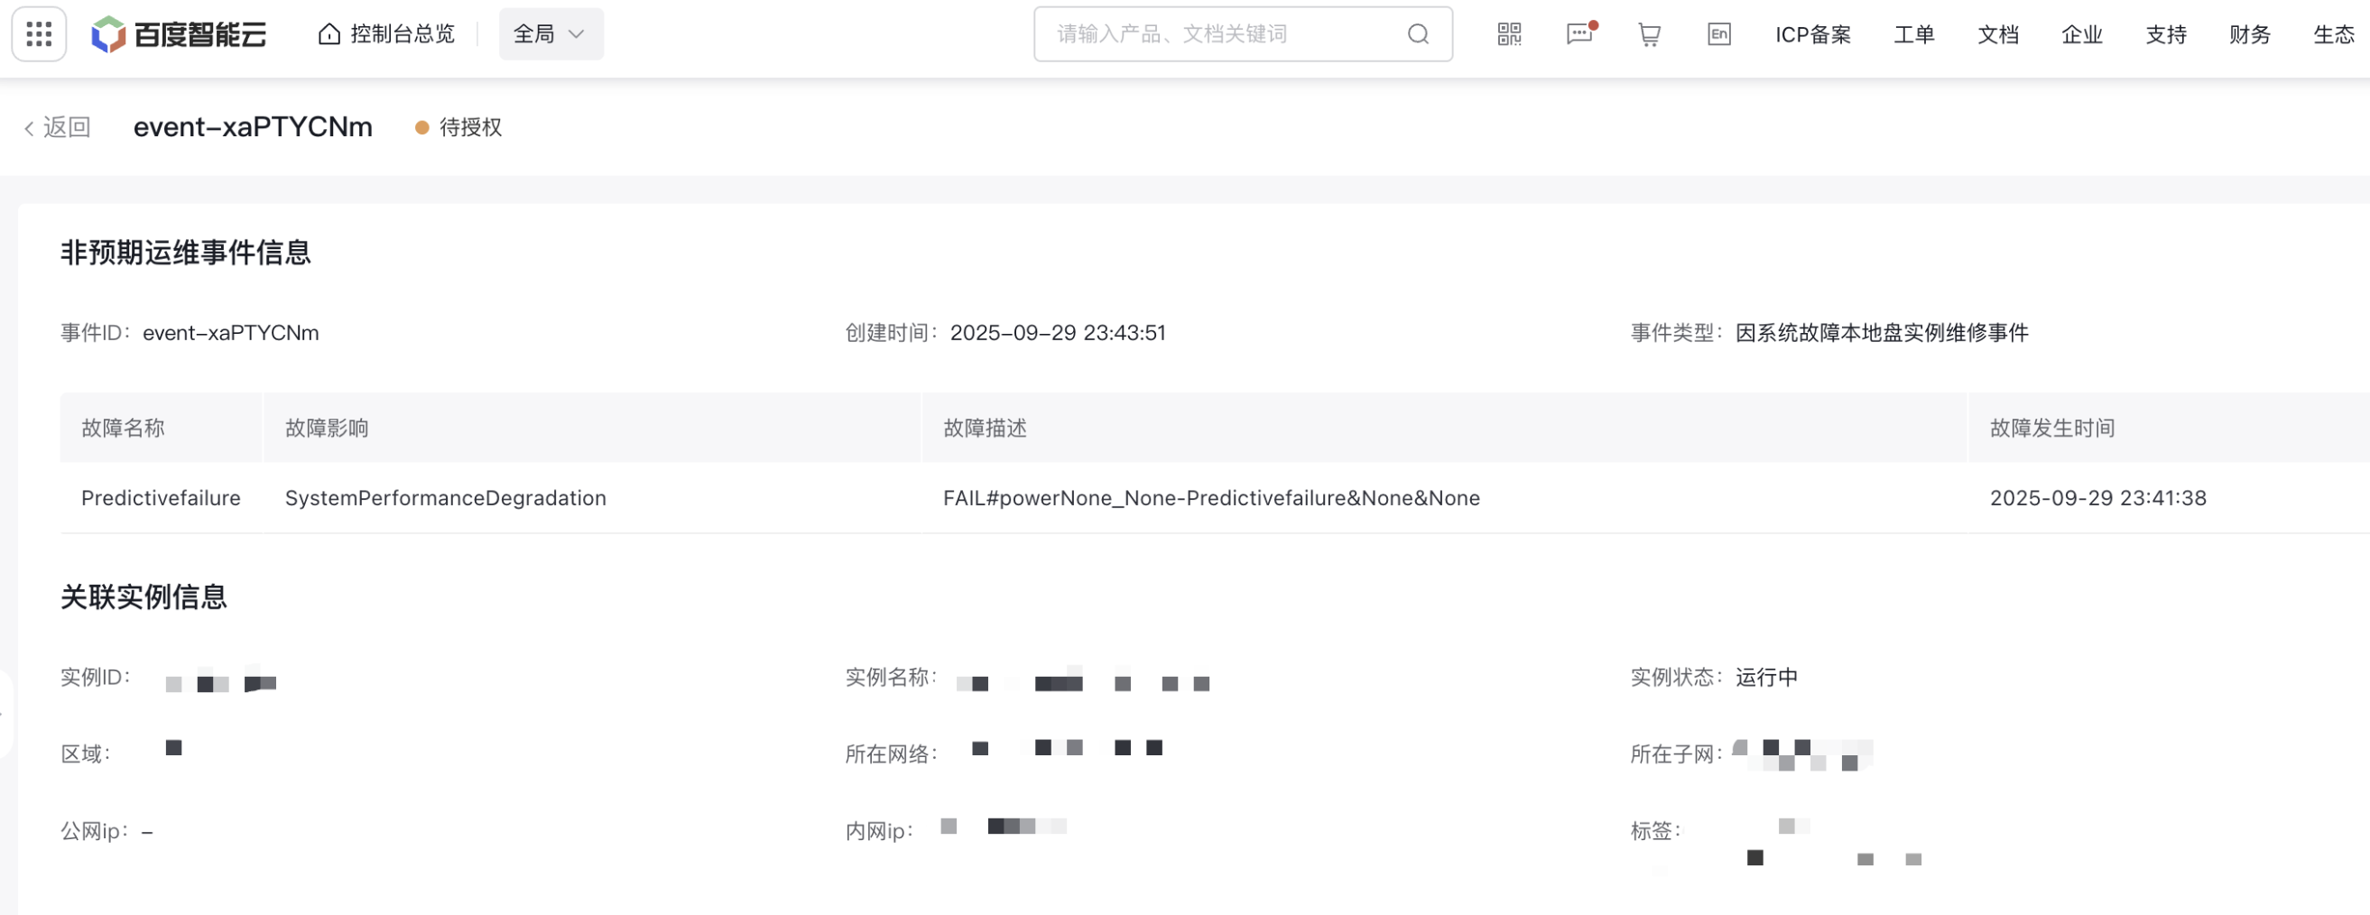Open 生态 menu item

(x=2332, y=35)
